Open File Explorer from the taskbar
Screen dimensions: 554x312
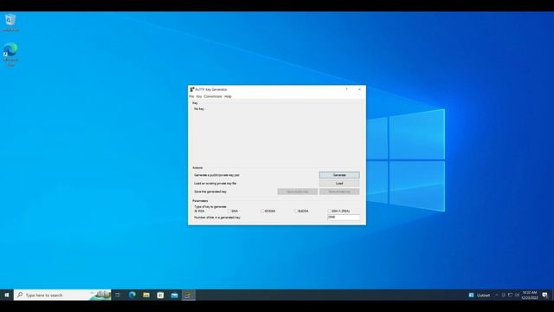click(146, 295)
